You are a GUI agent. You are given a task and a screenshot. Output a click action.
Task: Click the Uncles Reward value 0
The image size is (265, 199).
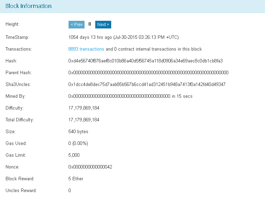(x=70, y=191)
